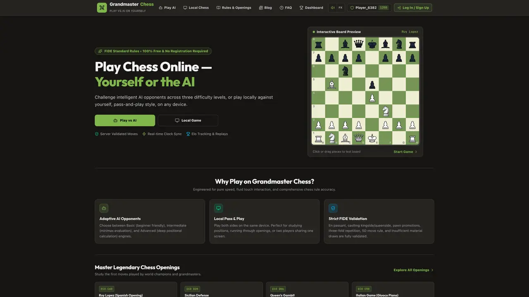Click Log In / Sign Up
Image resolution: width=529 pixels, height=297 pixels.
[x=413, y=7]
